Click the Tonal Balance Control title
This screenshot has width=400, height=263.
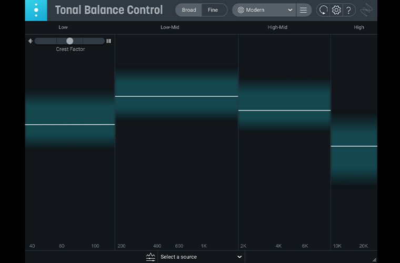pyautogui.click(x=109, y=10)
